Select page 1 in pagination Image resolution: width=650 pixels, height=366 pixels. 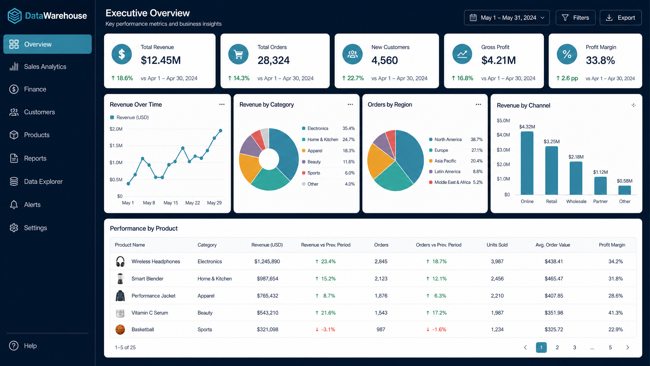click(541, 348)
